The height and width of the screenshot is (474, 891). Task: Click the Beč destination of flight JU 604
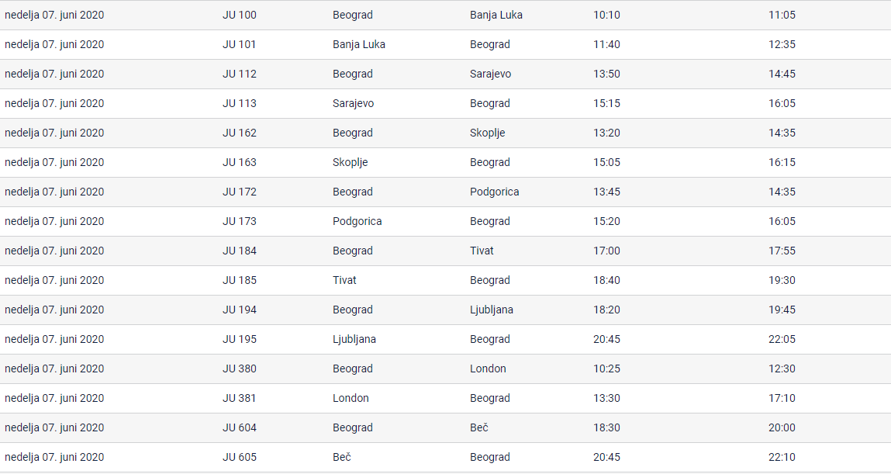coord(479,427)
